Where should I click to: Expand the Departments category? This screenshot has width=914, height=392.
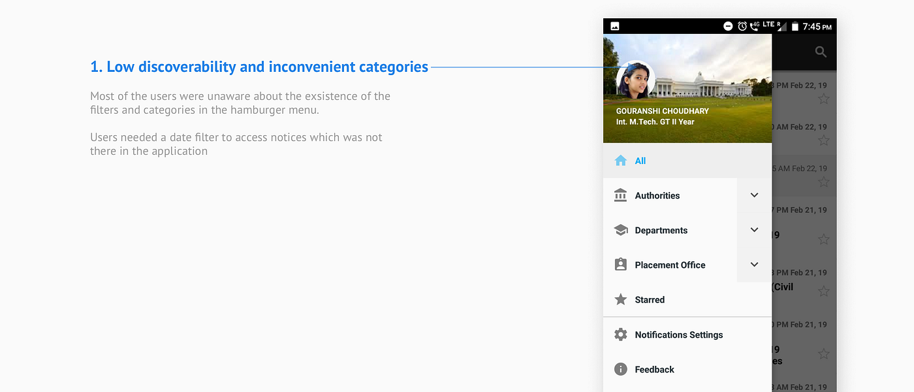pyautogui.click(x=754, y=230)
